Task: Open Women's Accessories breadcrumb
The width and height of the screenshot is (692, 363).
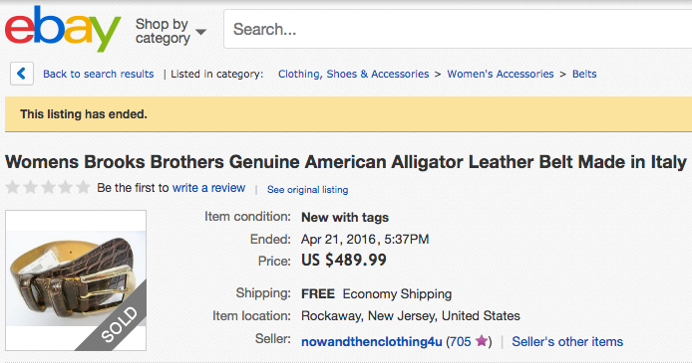Action: coord(501,74)
